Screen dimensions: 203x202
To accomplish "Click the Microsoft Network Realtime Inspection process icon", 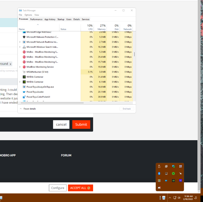I will (24, 42).
